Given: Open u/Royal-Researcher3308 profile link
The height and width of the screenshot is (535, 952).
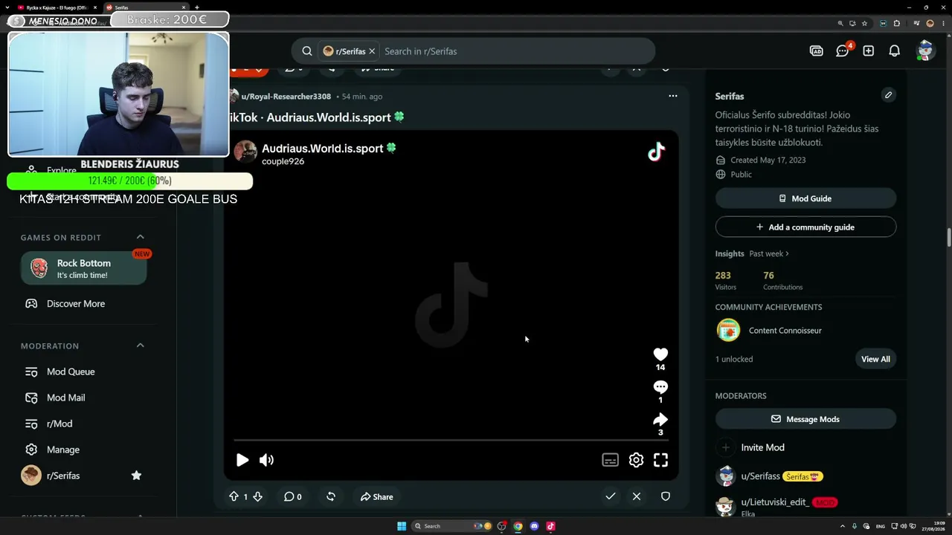Looking at the screenshot, I should [x=286, y=97].
